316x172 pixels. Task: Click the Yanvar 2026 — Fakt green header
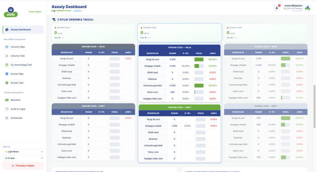click(x=180, y=107)
